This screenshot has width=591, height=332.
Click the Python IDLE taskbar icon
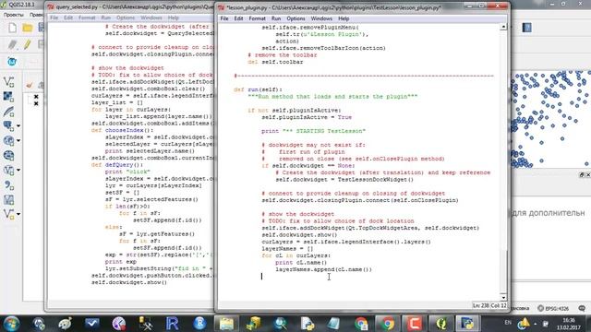(x=468, y=324)
